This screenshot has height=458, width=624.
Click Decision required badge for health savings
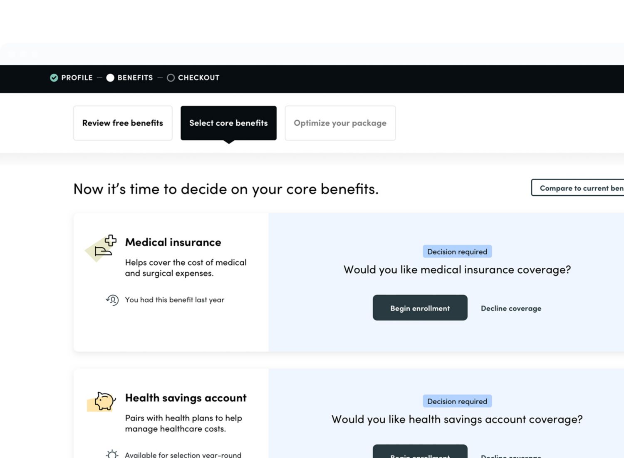[x=457, y=401]
